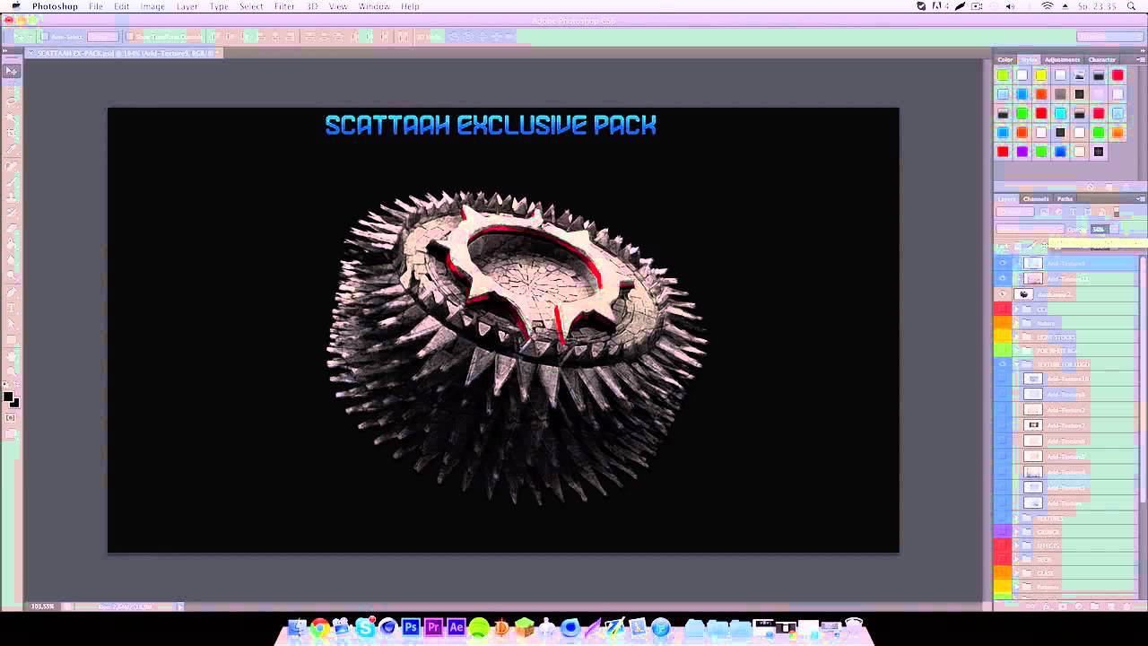The height and width of the screenshot is (646, 1148).
Task: Open After Effects from the Dock
Action: tap(457, 627)
